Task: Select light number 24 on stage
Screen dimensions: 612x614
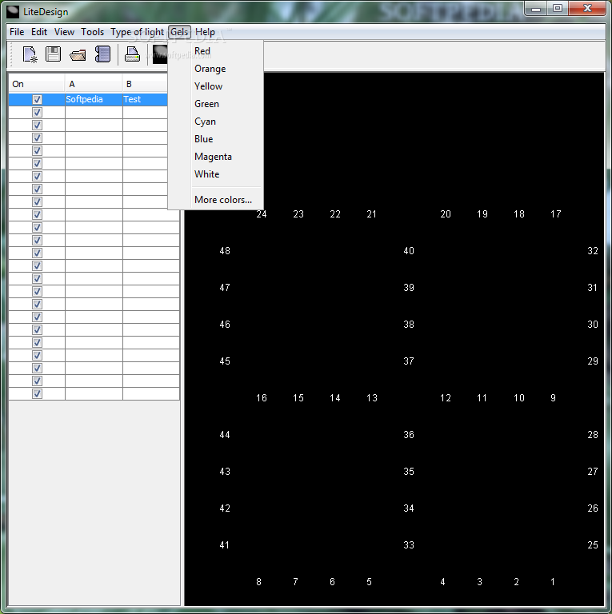Action: click(x=262, y=214)
